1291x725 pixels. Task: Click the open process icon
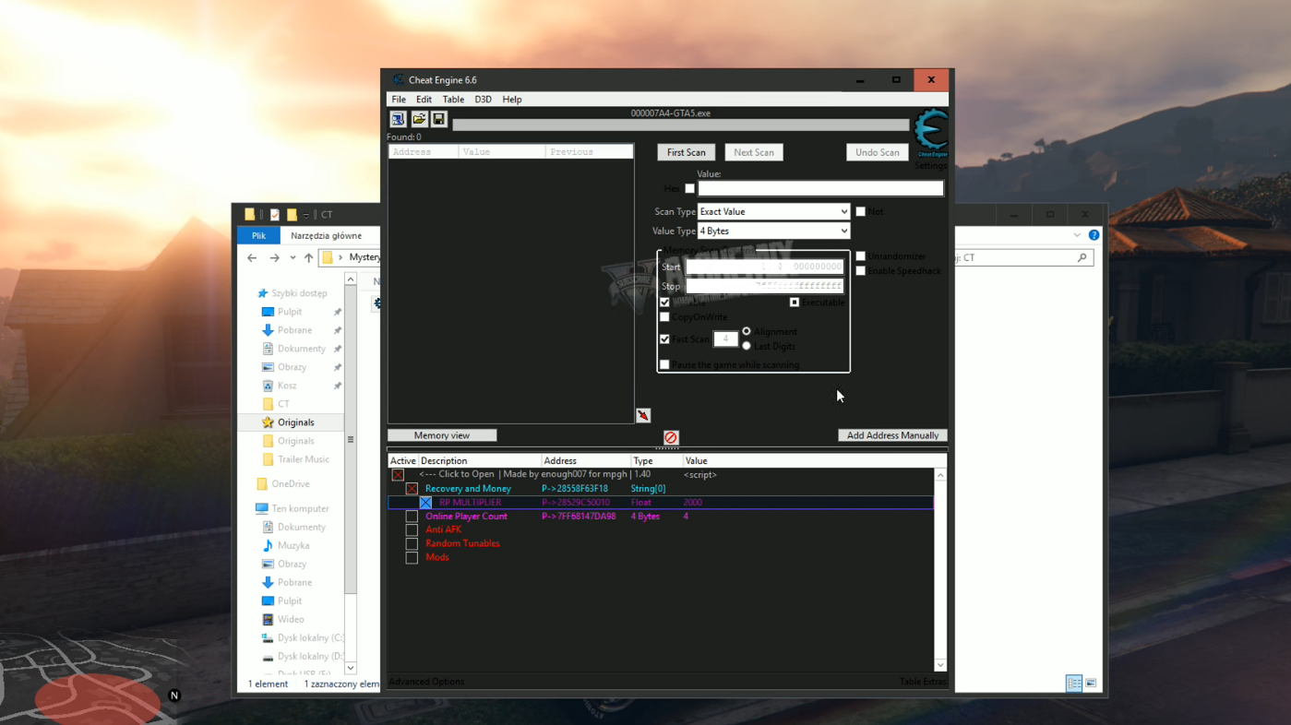point(398,119)
